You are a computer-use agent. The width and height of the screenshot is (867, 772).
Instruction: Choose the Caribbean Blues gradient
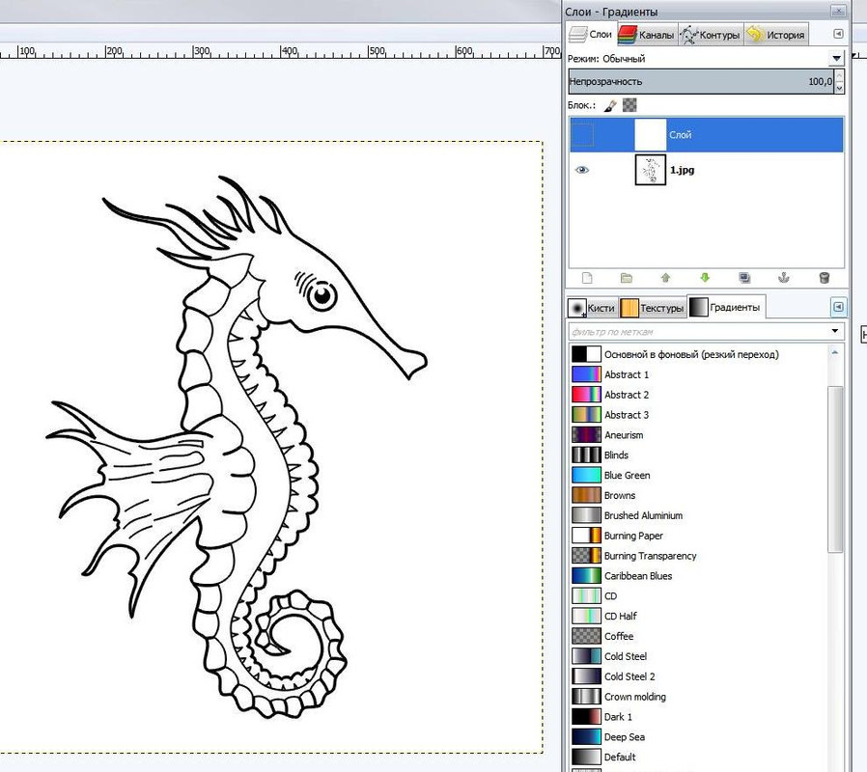pyautogui.click(x=699, y=576)
